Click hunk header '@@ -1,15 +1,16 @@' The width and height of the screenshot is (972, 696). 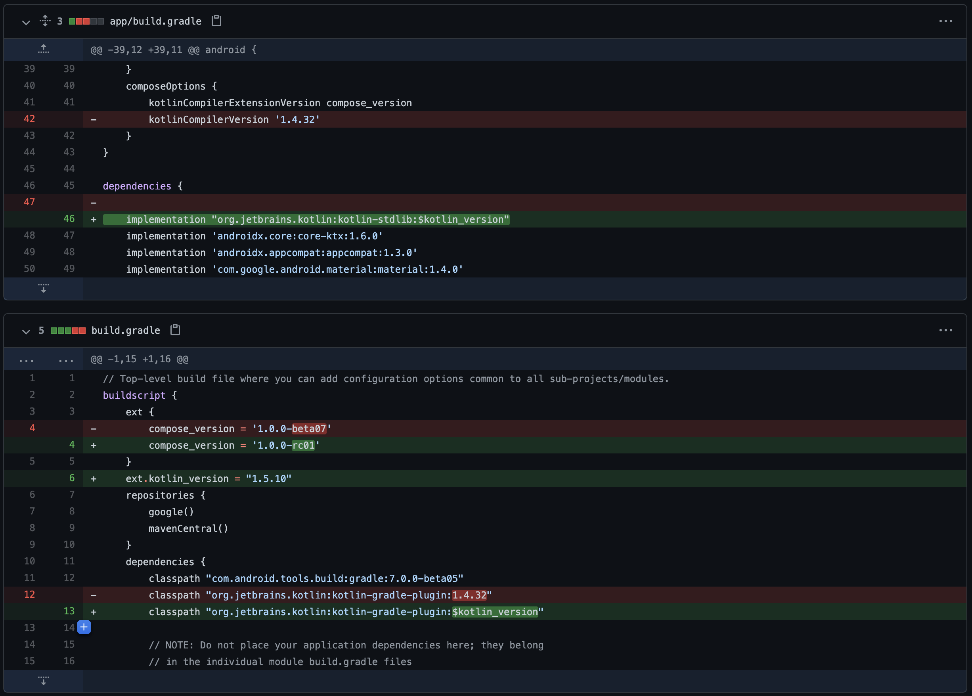139,359
